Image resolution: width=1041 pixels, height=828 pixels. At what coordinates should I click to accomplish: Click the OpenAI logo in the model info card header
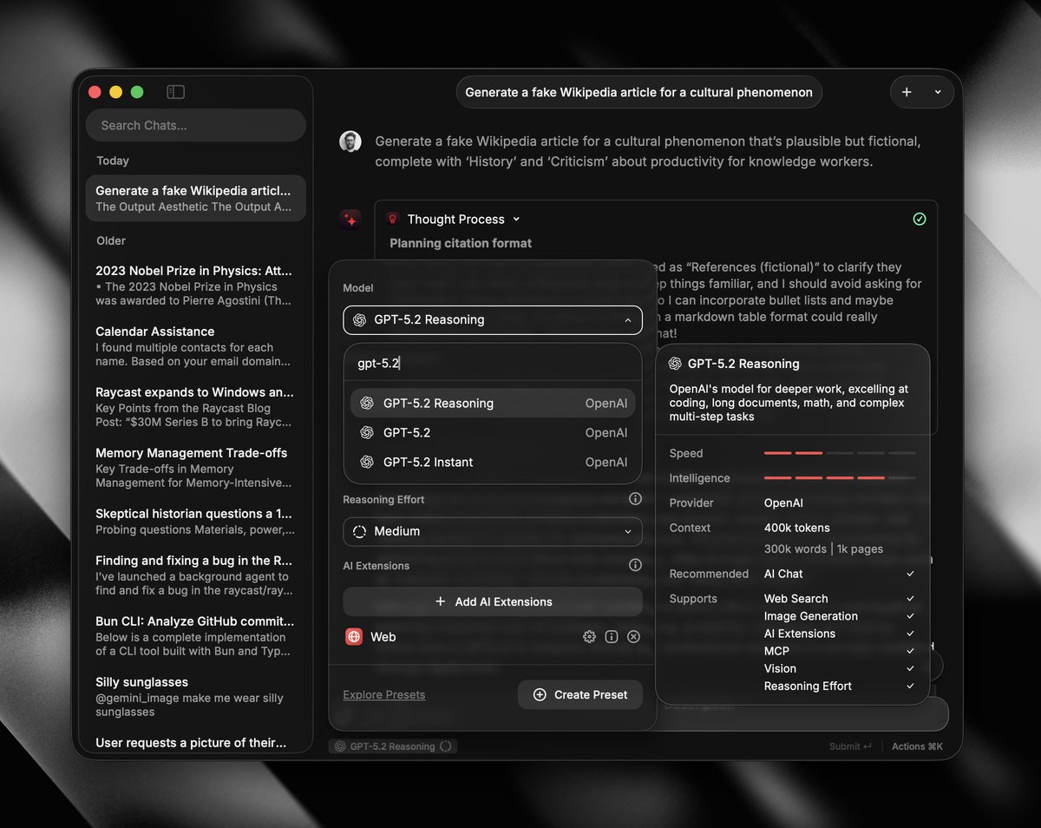[x=675, y=364]
